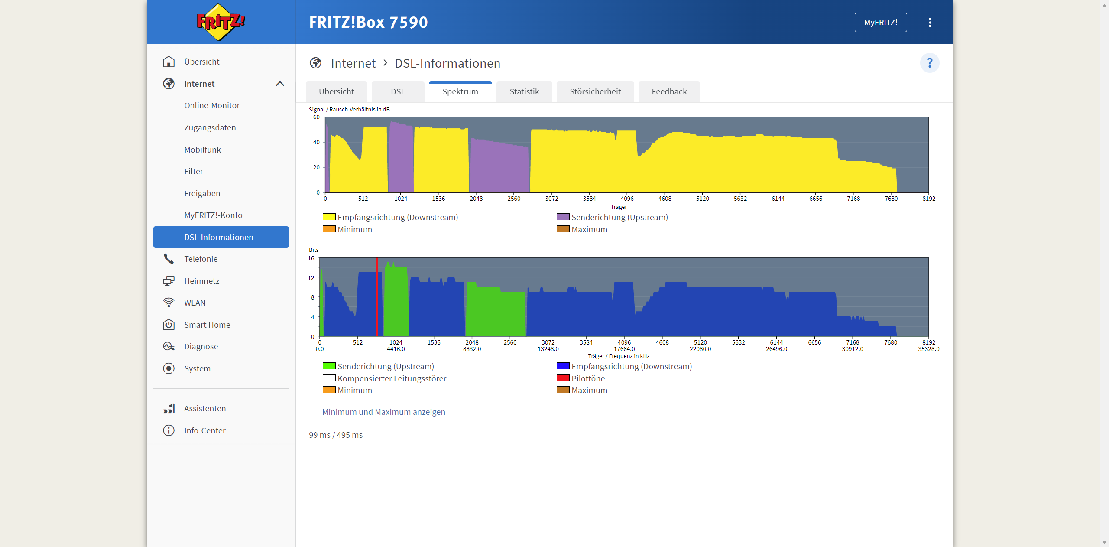Screen dimensions: 1109x547
Task: Click red Pilottöne legend swatch
Action: [563, 378]
